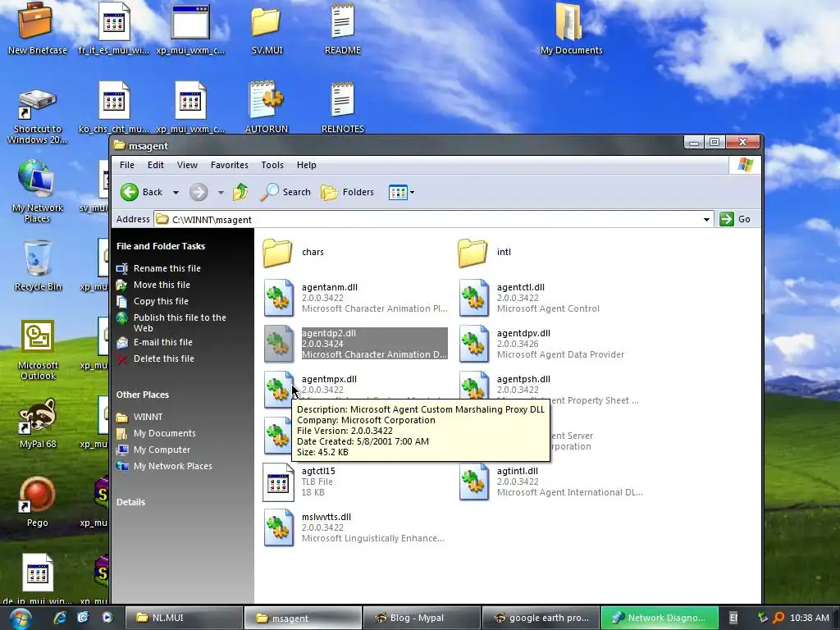Go up one folder level icon
Image resolution: width=840 pixels, height=630 pixels.
click(x=240, y=192)
